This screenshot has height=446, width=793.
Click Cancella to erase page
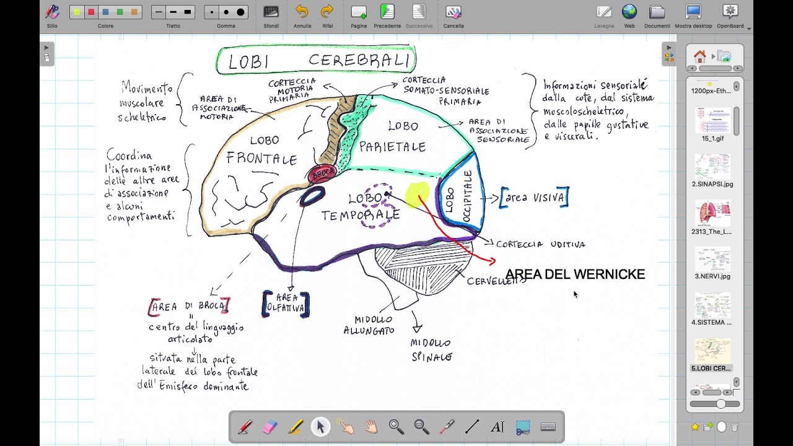[453, 16]
